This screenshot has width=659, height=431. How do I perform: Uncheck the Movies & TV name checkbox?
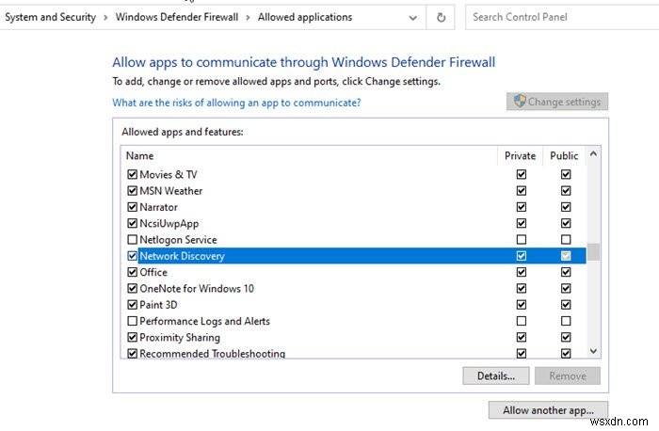point(132,174)
